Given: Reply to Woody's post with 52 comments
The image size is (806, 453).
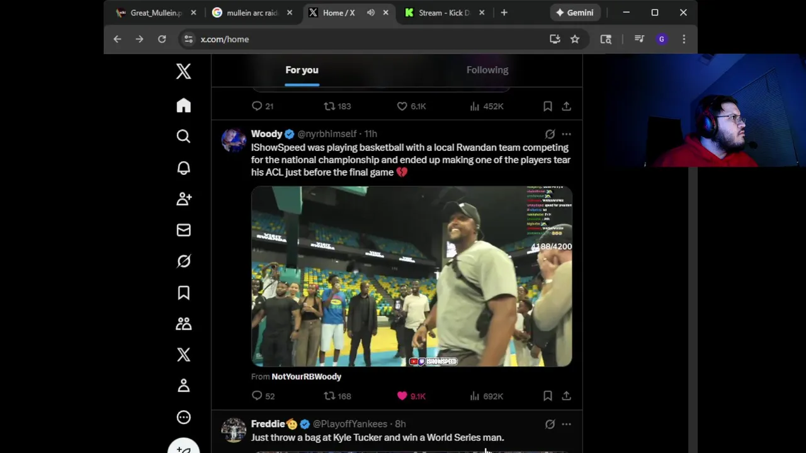Looking at the screenshot, I should pos(263,396).
